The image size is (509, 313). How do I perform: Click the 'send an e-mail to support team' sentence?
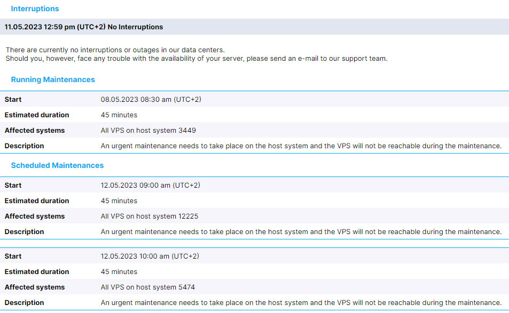[x=197, y=59]
